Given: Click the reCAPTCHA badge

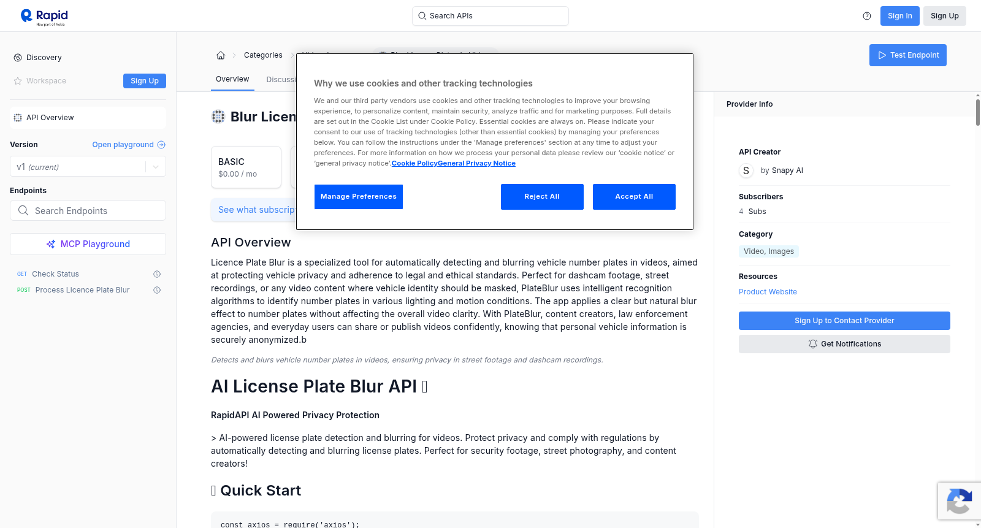Looking at the screenshot, I should tap(959, 501).
